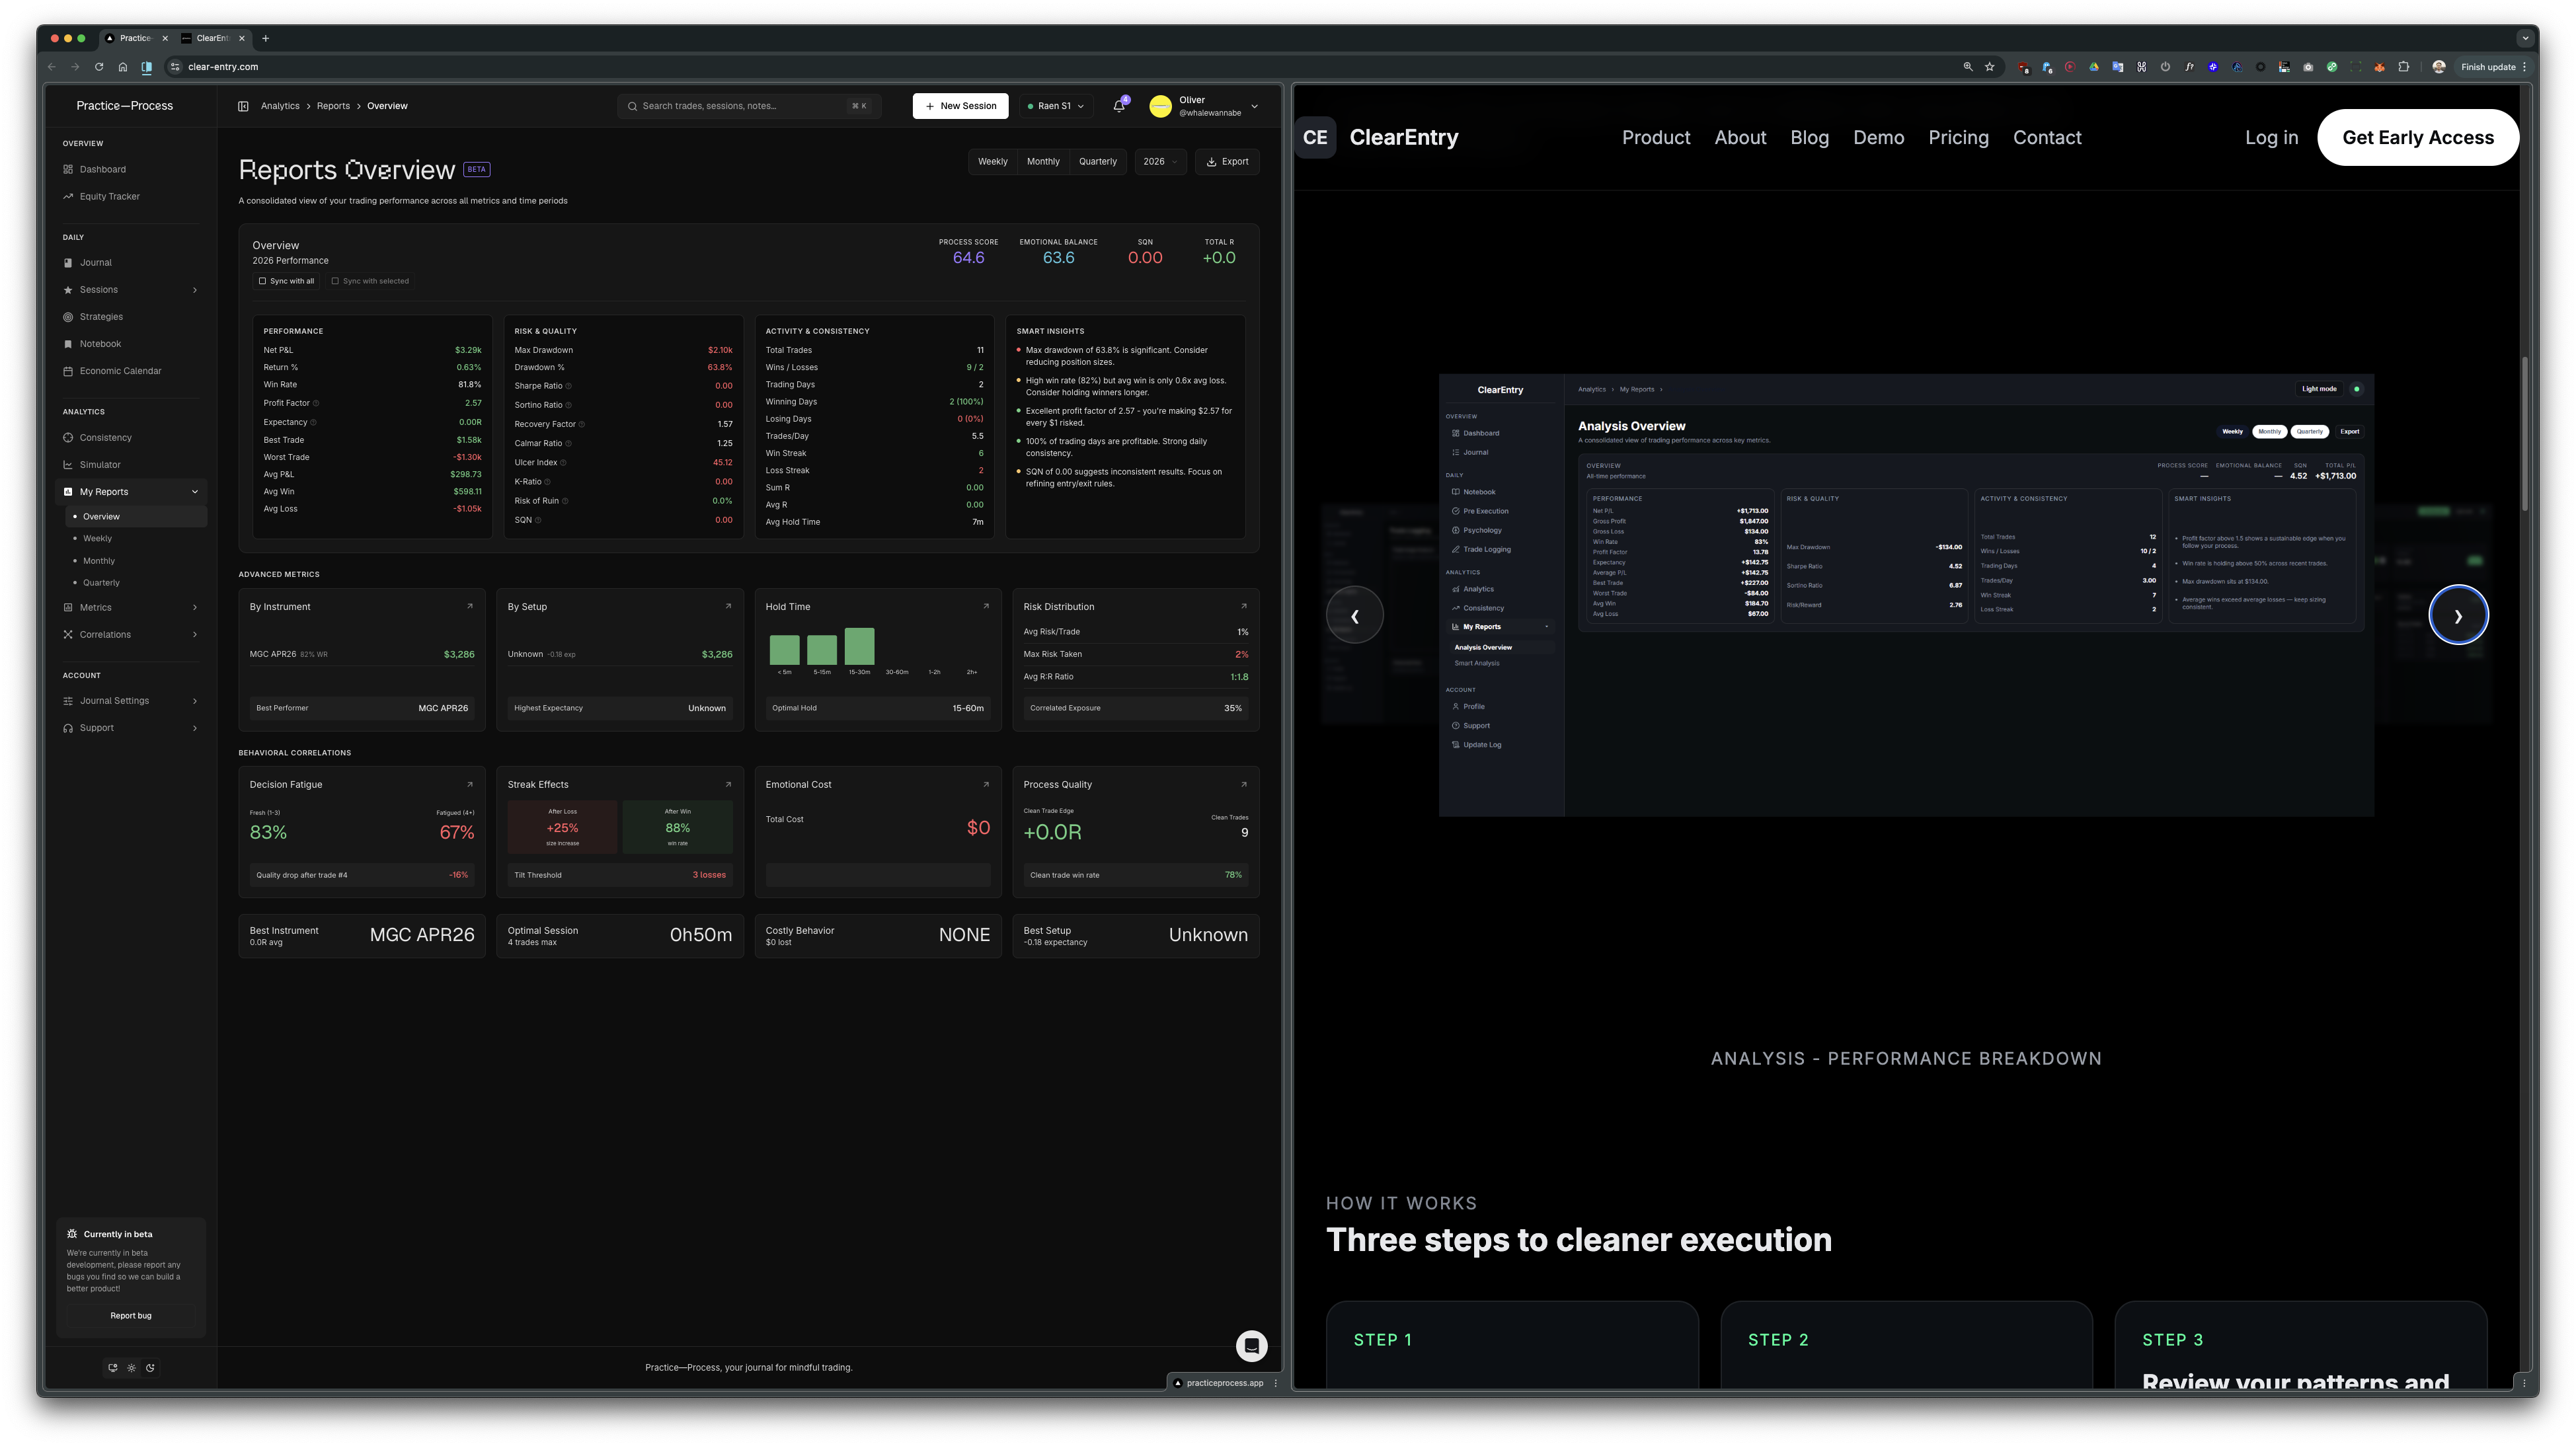Open the notifications bell
Image resolution: width=2576 pixels, height=1446 pixels.
(x=1119, y=106)
